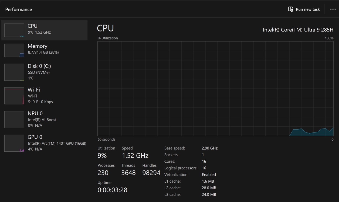339x202 pixels.
Task: Open Intel(R) AI Boost NPU entry
Action: [44, 120]
